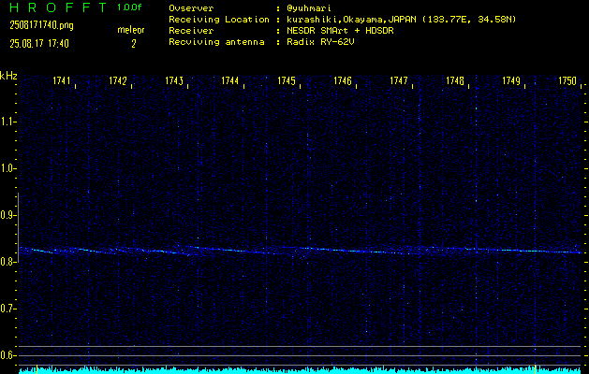Click the 1747 time marker
589x374 pixels.
point(399,80)
